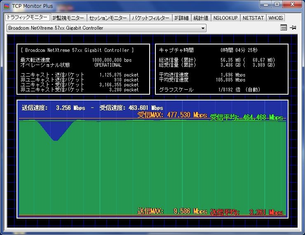The width and height of the screenshot is (305, 235).
Task: Go to the パケットフィルター tab
Action: pyautogui.click(x=150, y=18)
